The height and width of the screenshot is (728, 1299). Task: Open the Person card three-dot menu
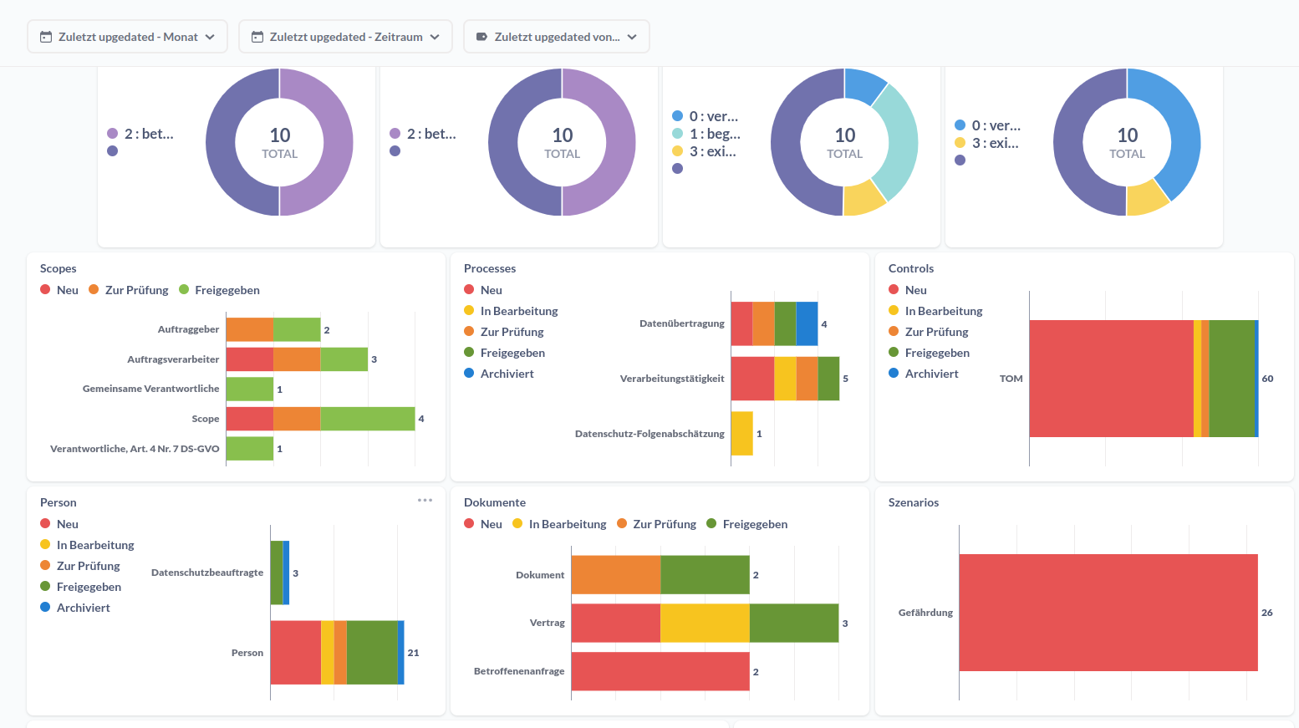tap(425, 501)
